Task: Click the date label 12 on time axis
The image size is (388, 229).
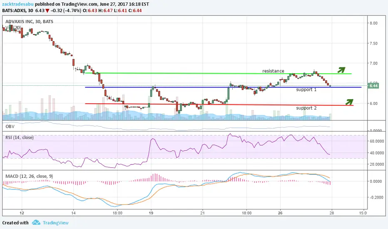Action: click(x=22, y=213)
